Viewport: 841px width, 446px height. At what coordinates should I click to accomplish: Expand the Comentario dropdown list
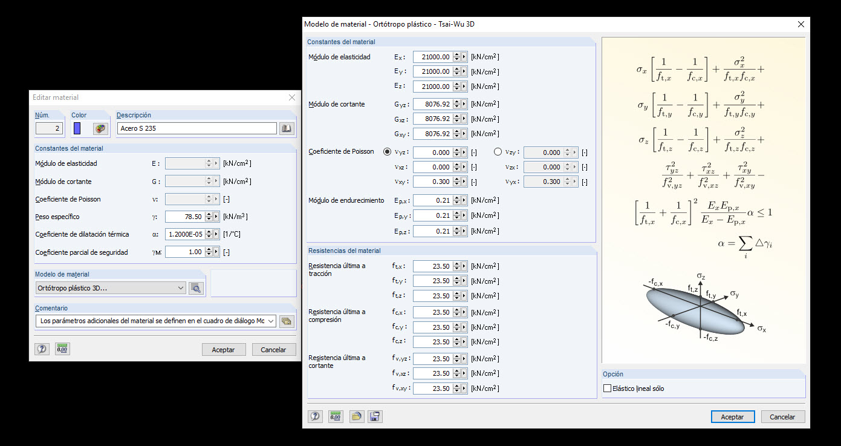(x=271, y=321)
